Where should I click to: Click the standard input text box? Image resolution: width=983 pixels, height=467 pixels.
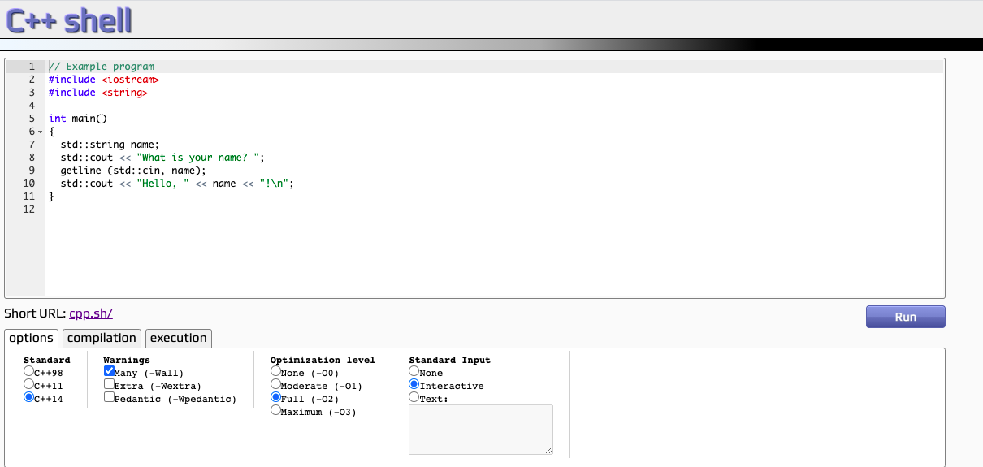click(x=480, y=429)
